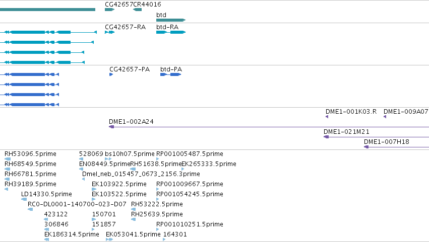The image size is (429, 242).
Task: Click the RH68549.5prime EST glyph
Action: [x=8, y=169]
